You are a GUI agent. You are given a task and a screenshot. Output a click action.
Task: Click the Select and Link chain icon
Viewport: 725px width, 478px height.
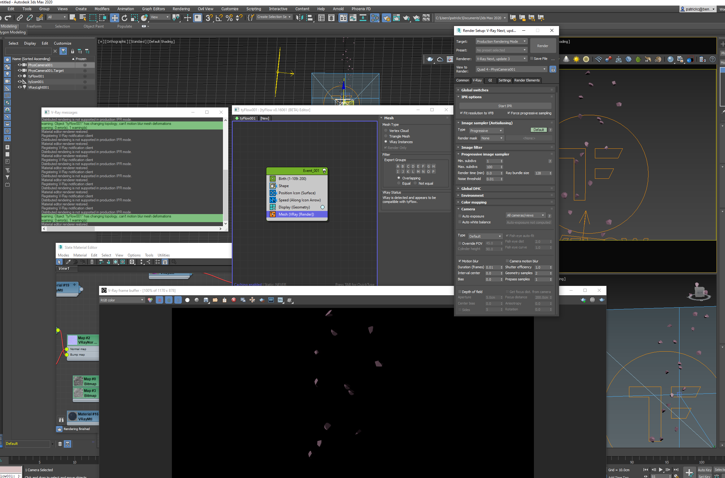coord(20,18)
